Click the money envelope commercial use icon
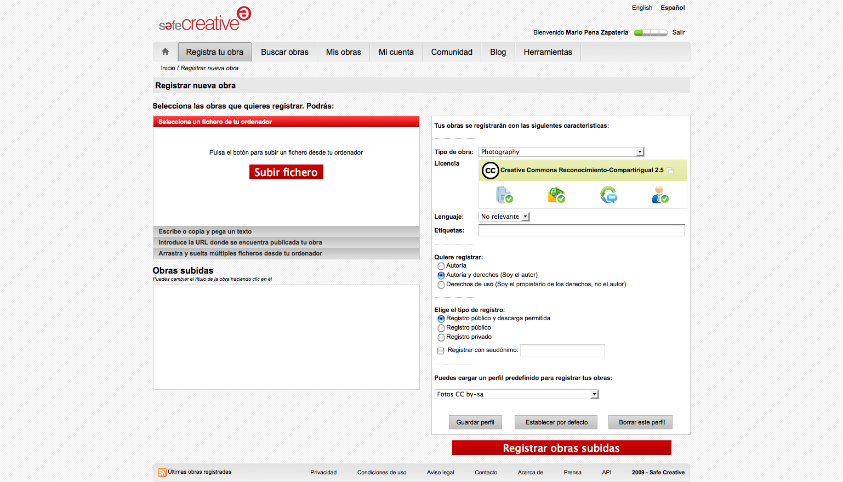Viewport: 843px width, 482px height. click(556, 195)
